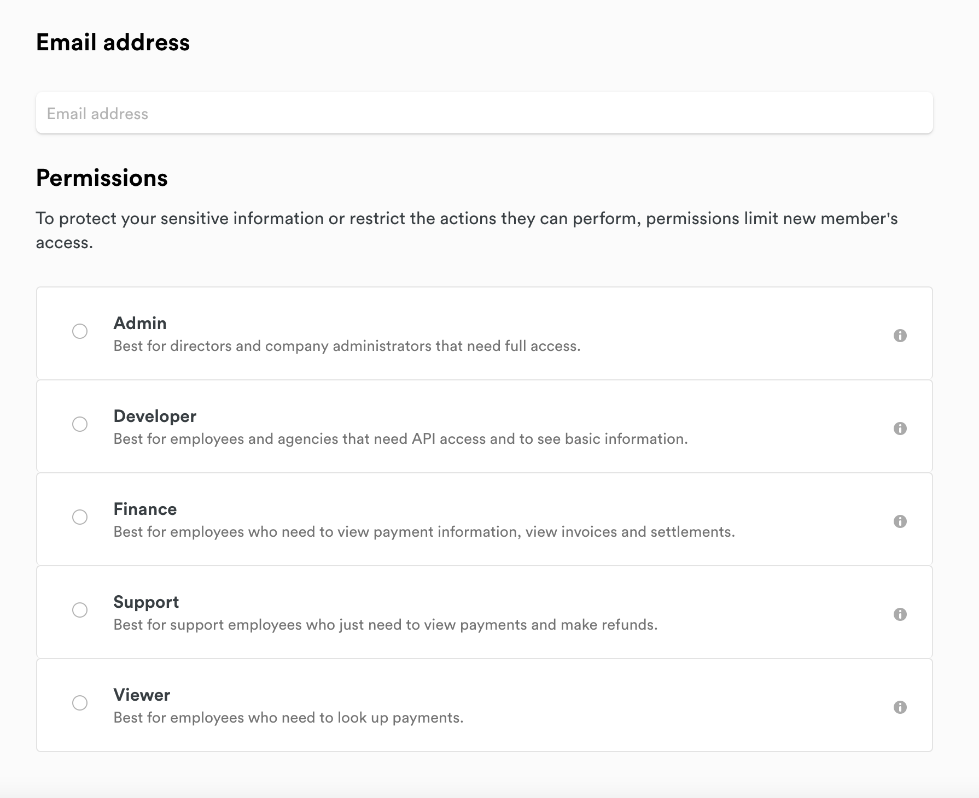Open info icon for Developer role
This screenshot has height=798, width=979.
tap(900, 428)
